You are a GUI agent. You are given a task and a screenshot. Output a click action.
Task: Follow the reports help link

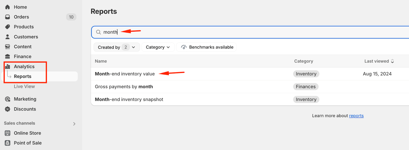point(356,116)
